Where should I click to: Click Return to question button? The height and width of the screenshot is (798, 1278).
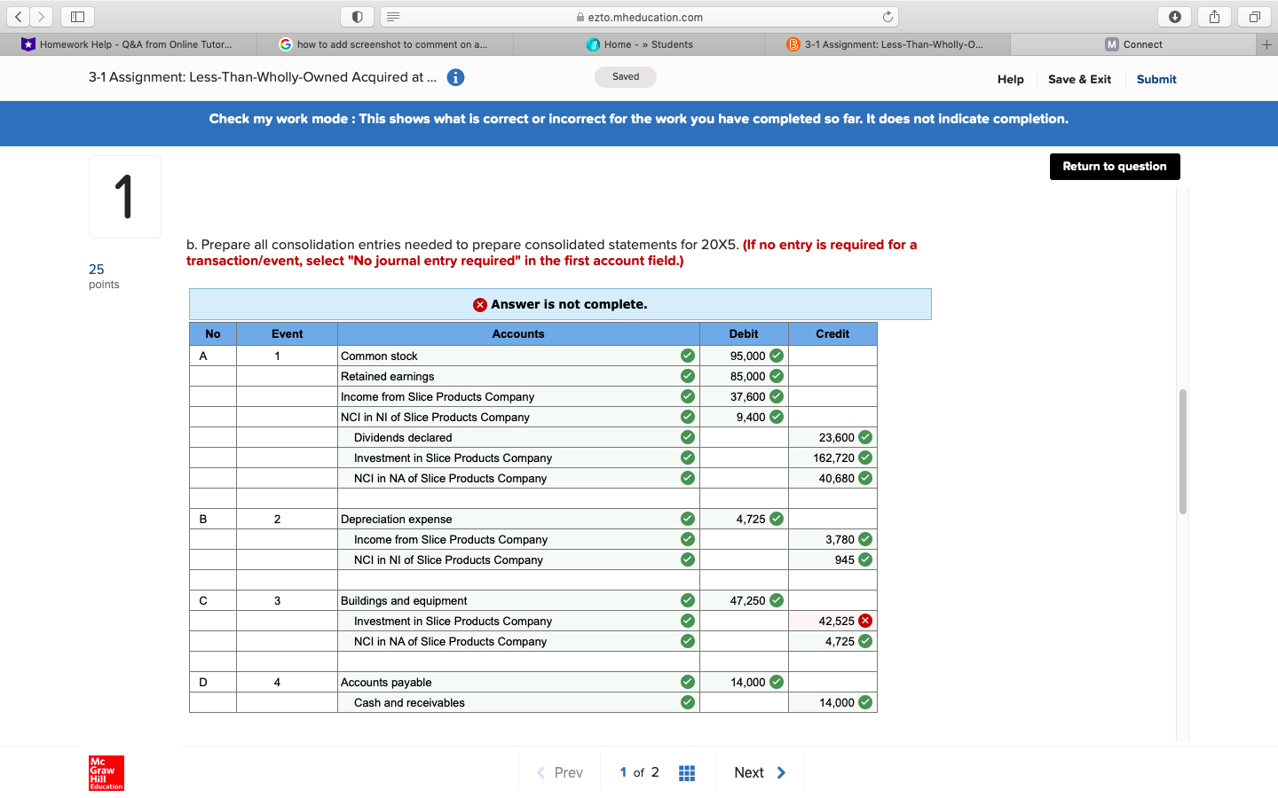(1115, 167)
